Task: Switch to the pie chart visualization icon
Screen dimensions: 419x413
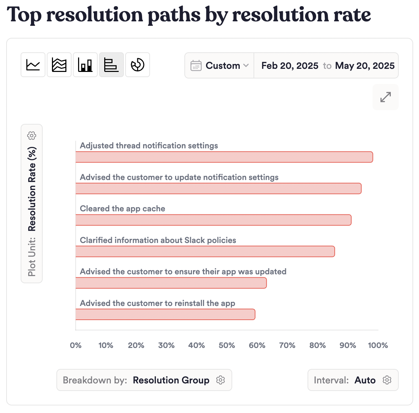Action: [x=137, y=64]
